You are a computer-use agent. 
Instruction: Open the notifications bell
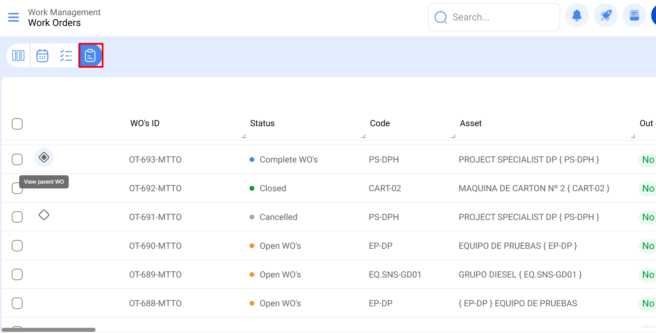pos(576,16)
